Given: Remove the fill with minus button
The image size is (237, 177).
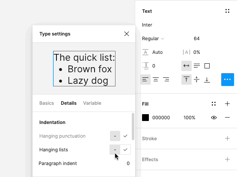Looking at the screenshot, I should pyautogui.click(x=227, y=118).
